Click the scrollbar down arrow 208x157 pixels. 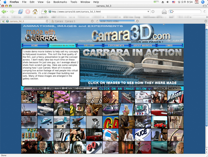click(207, 152)
